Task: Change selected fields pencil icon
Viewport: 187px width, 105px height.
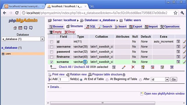Action: [x=124, y=67]
